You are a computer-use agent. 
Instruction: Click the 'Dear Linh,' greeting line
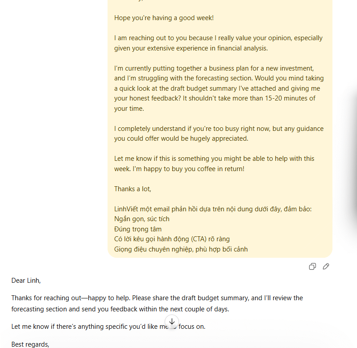tap(25, 280)
